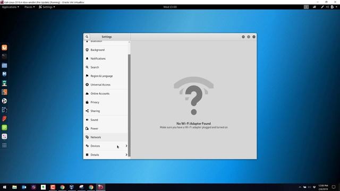Show all applications grid
The height and width of the screenshot is (191, 340).
pos(4,145)
